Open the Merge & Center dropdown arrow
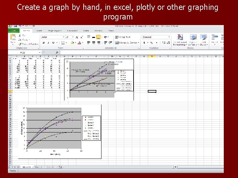 [139, 43]
